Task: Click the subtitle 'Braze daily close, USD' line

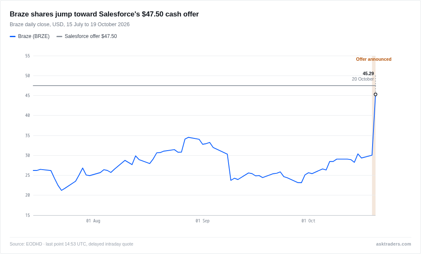Action: 69,24
